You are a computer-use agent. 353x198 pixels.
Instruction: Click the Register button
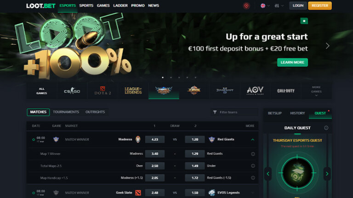pyautogui.click(x=320, y=5)
